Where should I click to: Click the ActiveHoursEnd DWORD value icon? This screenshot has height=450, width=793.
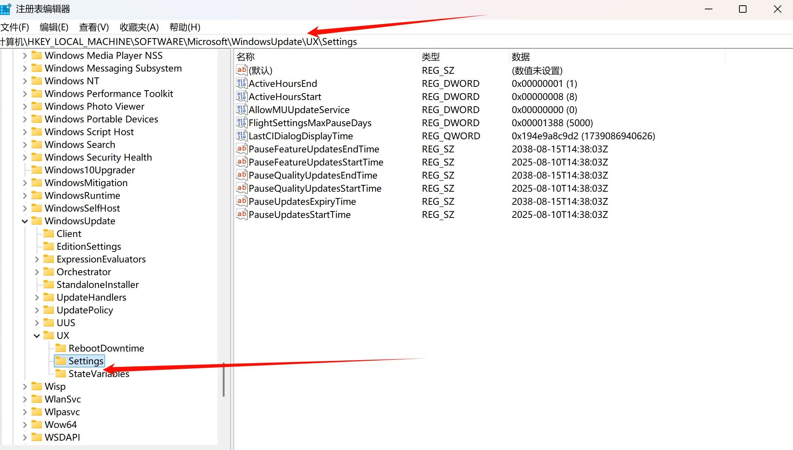241,83
